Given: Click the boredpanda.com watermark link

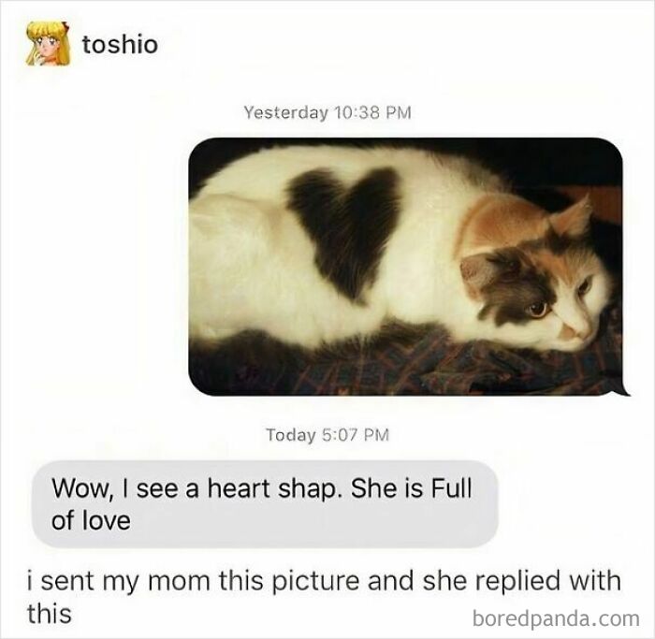Looking at the screenshot, I should [556, 618].
